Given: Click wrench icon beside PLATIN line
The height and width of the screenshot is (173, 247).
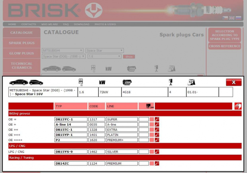Looking at the screenshot, I should 157,135.
